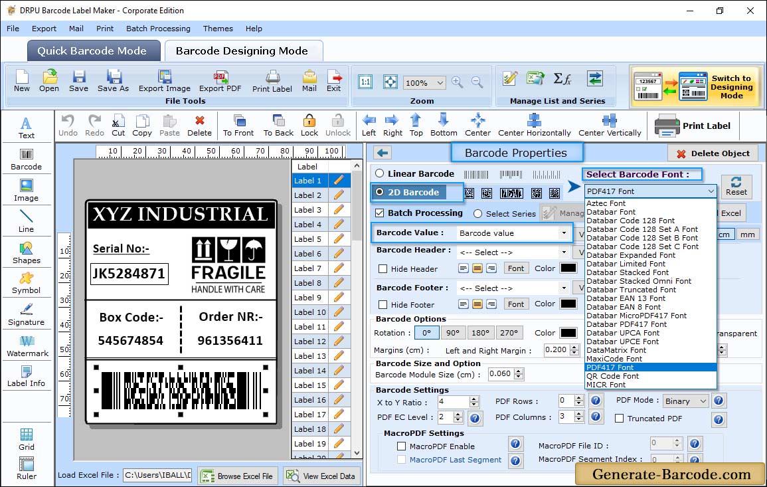Click the Mail toolbar icon
Image resolution: width=767 pixels, height=487 pixels.
tap(309, 81)
